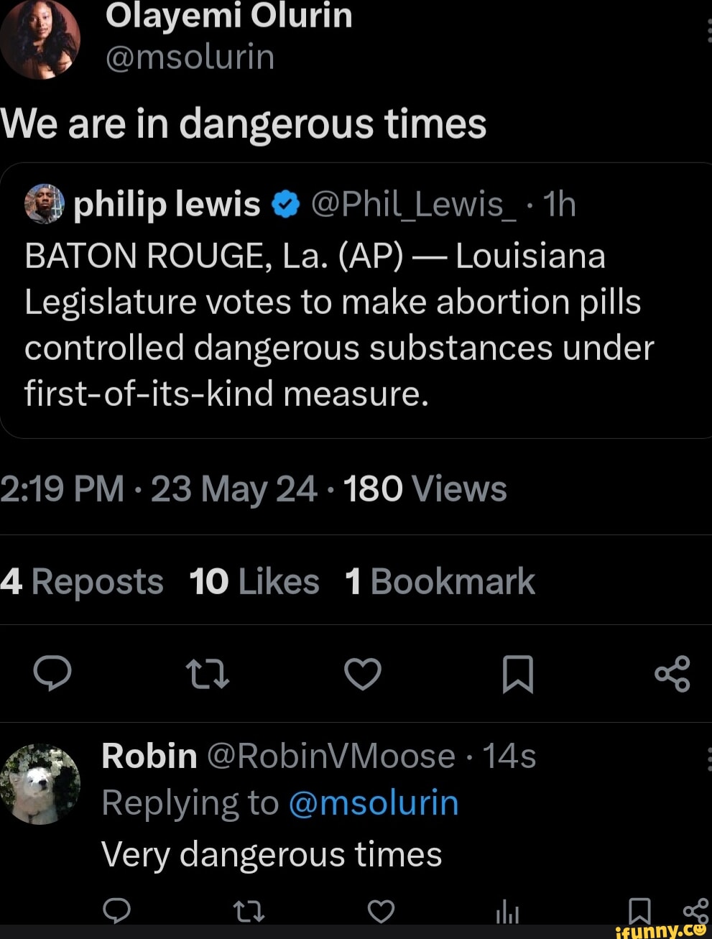Bookmark the main tweet

pos(517,674)
